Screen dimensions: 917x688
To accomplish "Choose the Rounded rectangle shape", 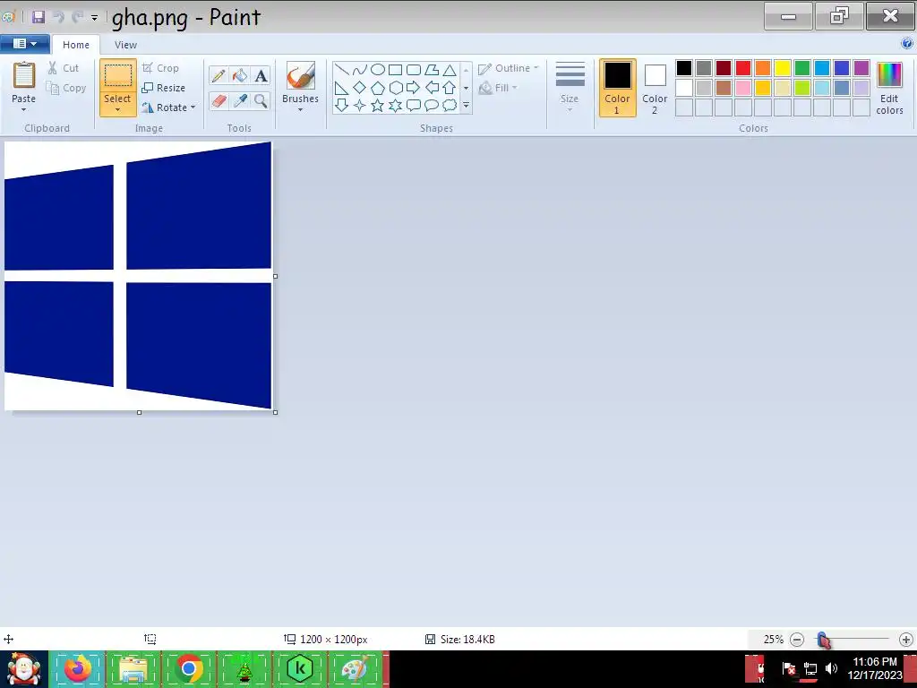I will click(414, 70).
